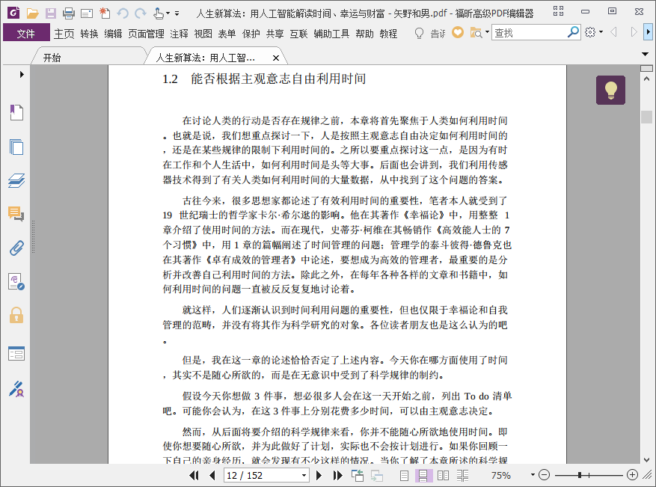Click the 告诉 tell-me lightbulb box
Image resolution: width=656 pixels, height=487 pixels.
429,33
